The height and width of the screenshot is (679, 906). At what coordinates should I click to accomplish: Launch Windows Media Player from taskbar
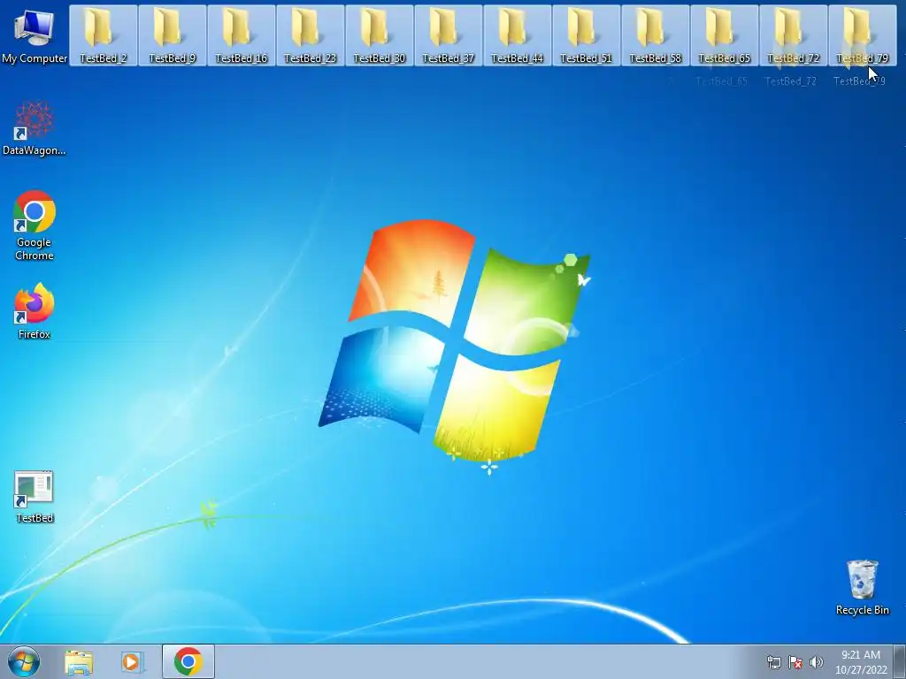(x=132, y=661)
